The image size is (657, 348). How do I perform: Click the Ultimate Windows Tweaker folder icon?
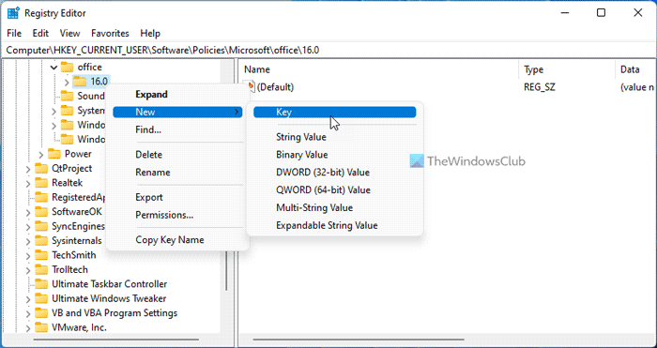tap(41, 298)
